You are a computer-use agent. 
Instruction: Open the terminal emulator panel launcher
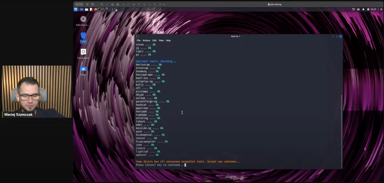pyautogui.click(x=99, y=9)
